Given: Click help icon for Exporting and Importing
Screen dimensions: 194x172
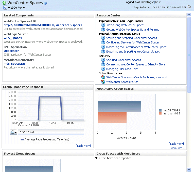Looking at the screenshot, I should (103, 52).
